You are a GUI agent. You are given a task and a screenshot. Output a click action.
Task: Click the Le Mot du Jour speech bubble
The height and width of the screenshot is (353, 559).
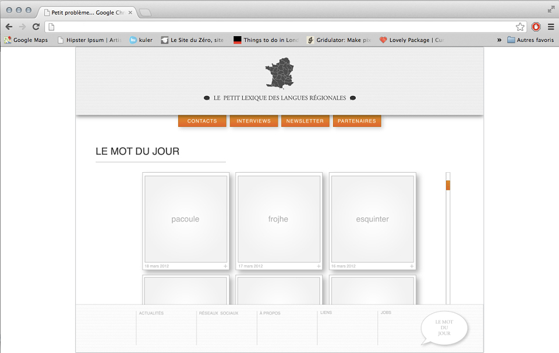(444, 328)
